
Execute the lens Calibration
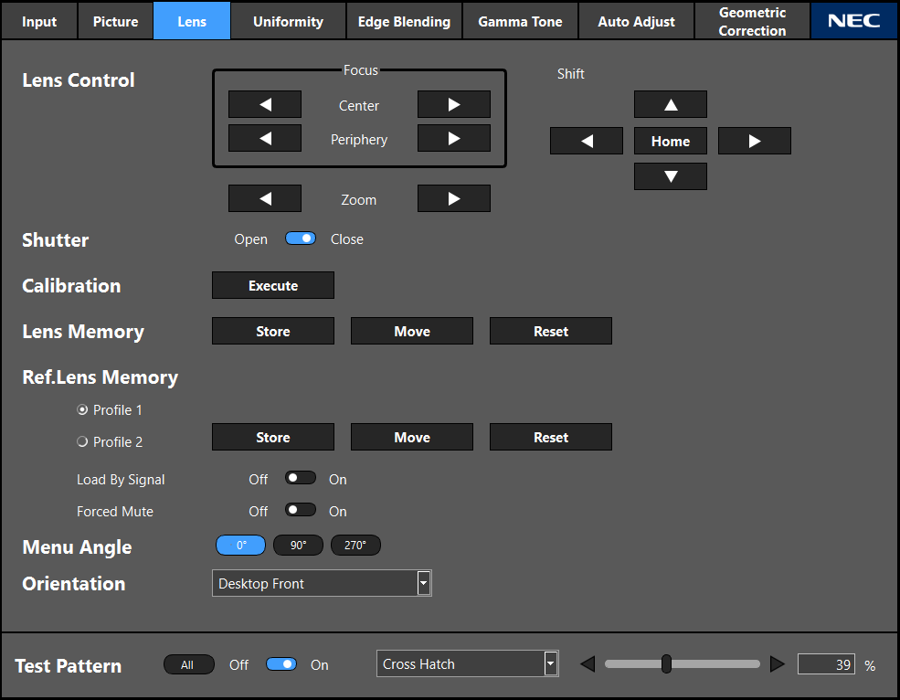(273, 286)
